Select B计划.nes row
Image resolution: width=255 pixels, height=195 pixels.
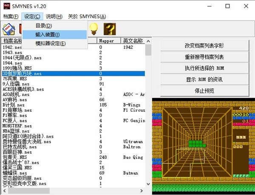pyautogui.click(x=74, y=105)
